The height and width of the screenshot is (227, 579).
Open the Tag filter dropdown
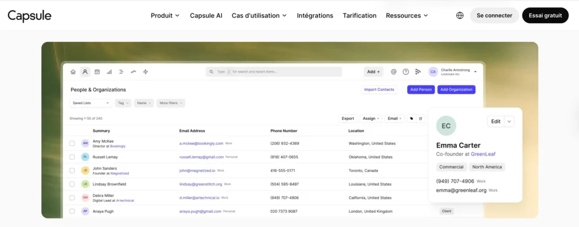123,103
